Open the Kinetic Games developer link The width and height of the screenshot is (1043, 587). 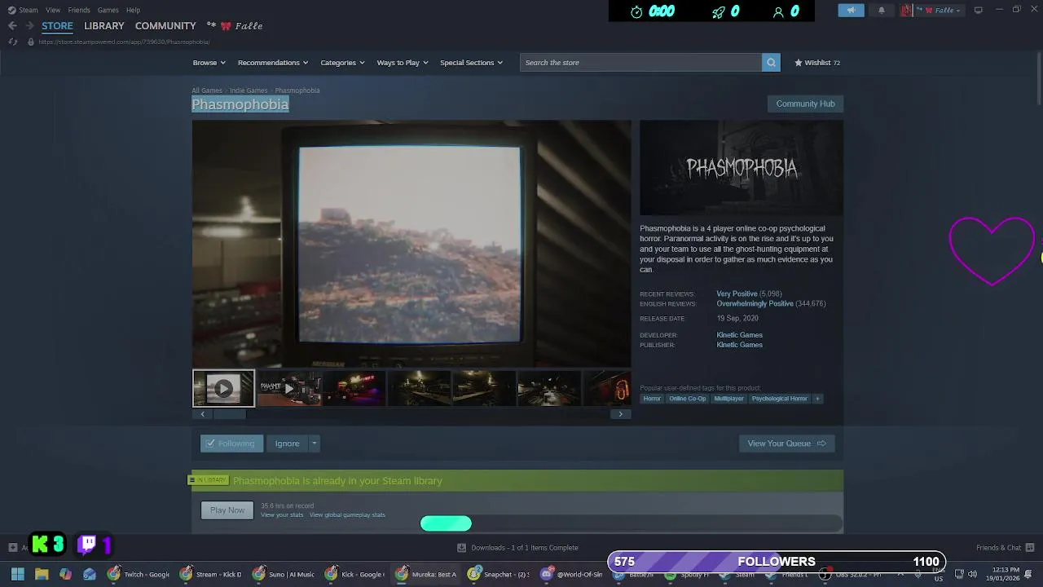(x=739, y=335)
